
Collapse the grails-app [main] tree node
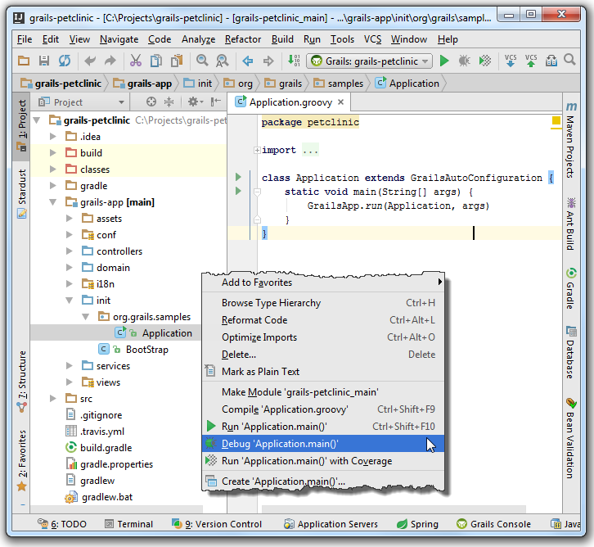[x=53, y=202]
